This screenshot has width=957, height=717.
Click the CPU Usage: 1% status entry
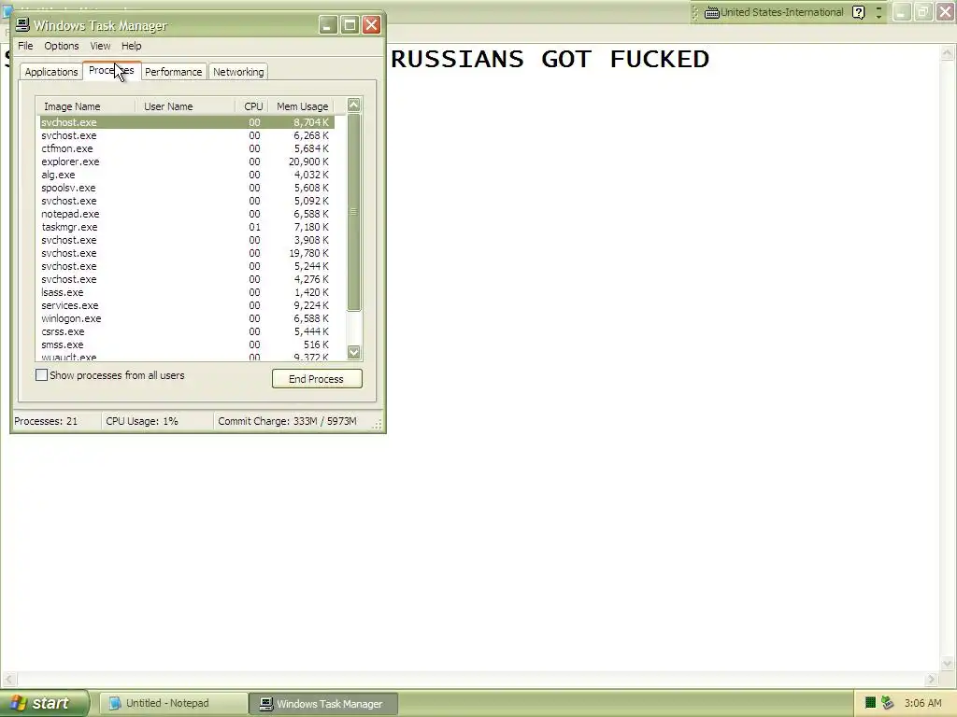157,421
